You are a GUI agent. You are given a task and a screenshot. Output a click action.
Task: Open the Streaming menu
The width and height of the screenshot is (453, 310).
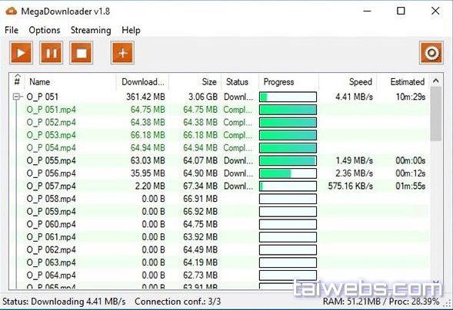[91, 30]
